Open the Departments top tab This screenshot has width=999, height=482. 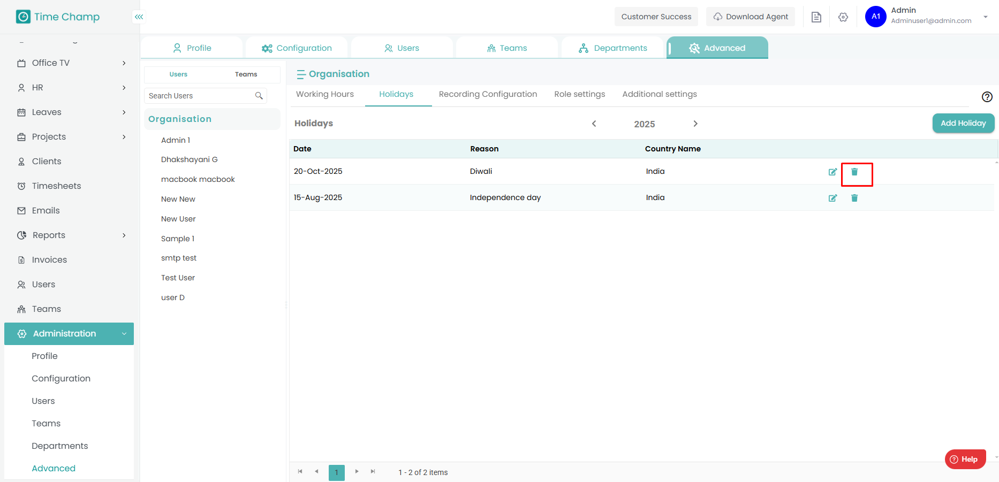[x=613, y=48]
